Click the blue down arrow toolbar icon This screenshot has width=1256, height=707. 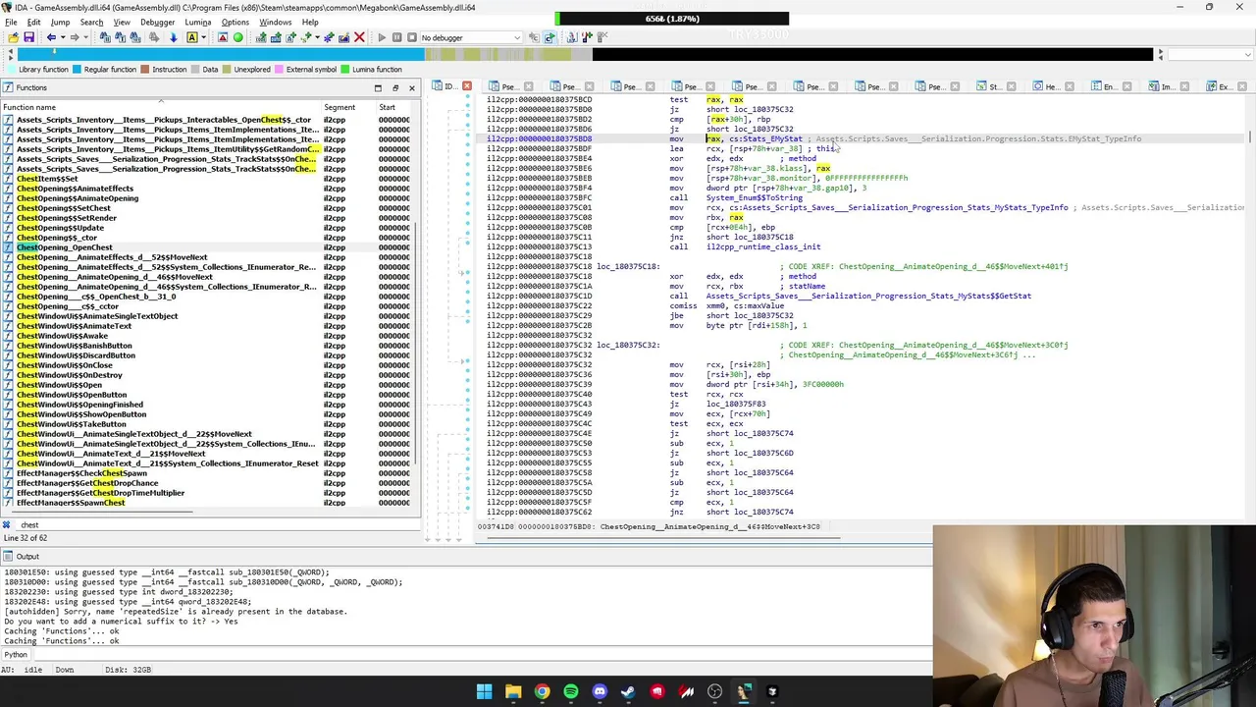tap(173, 37)
